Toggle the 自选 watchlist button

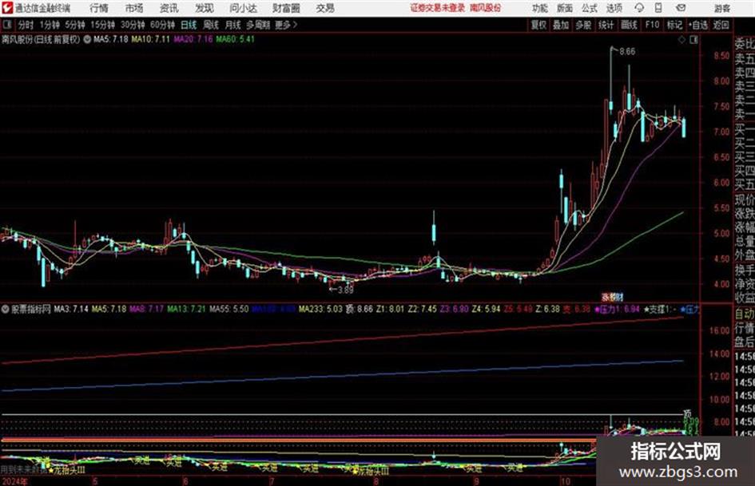(x=697, y=25)
